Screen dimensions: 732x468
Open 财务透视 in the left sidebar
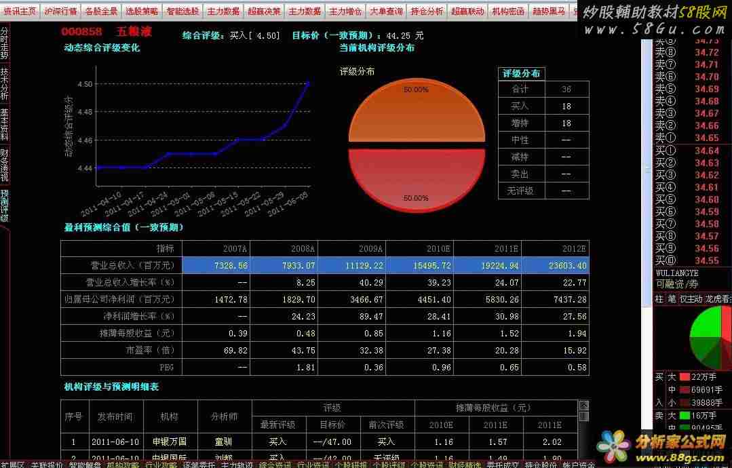(4, 165)
